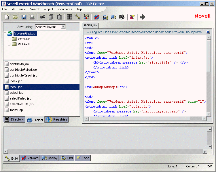Click the editor vertical scrollbar down arrow

click(x=209, y=114)
